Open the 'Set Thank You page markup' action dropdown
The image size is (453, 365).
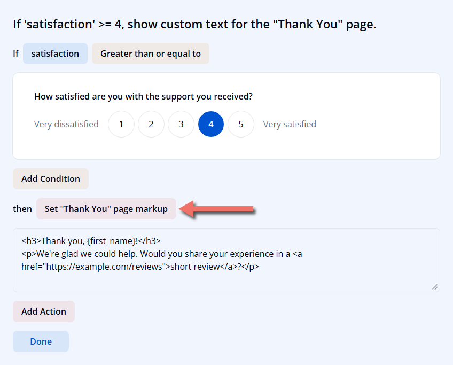[x=106, y=209]
